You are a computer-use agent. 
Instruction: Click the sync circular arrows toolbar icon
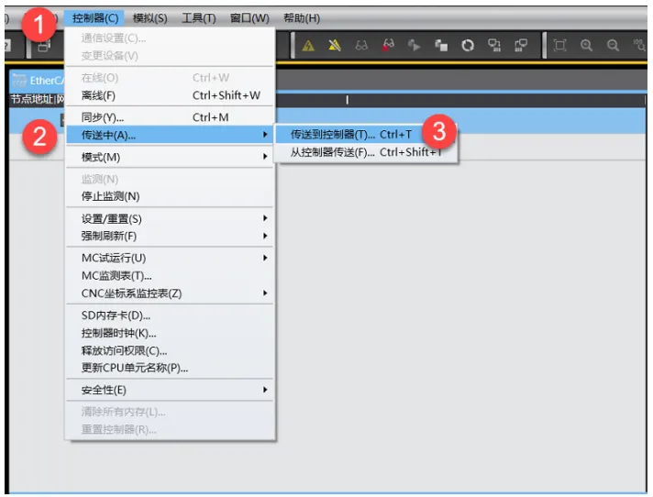[x=468, y=46]
